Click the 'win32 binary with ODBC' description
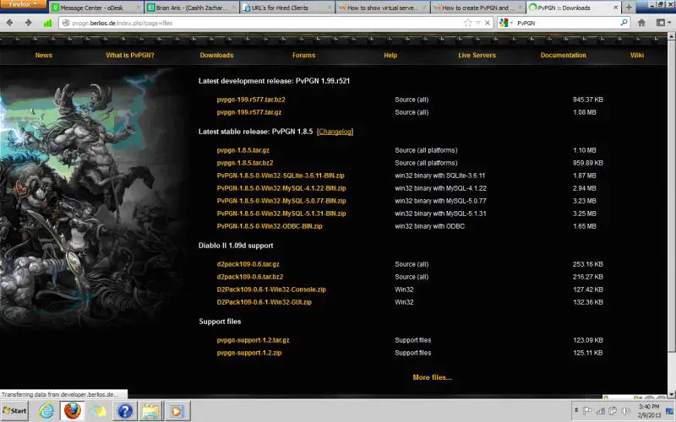 point(429,226)
